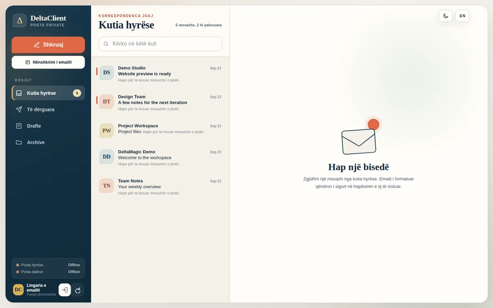Click the search magnifier icon
The image size is (493, 308).
tap(106, 44)
